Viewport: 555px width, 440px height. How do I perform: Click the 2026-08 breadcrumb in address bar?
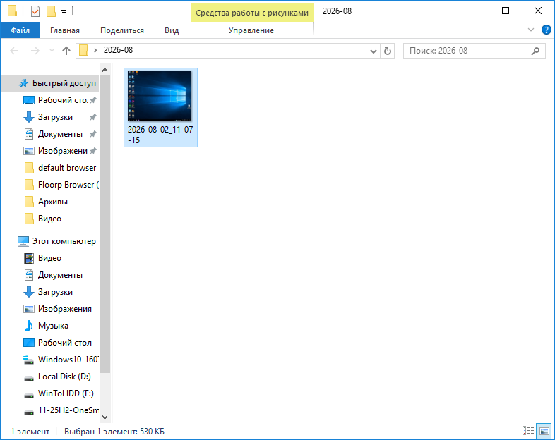coord(118,50)
